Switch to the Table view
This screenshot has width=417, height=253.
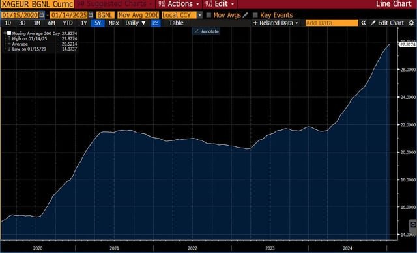click(x=177, y=23)
